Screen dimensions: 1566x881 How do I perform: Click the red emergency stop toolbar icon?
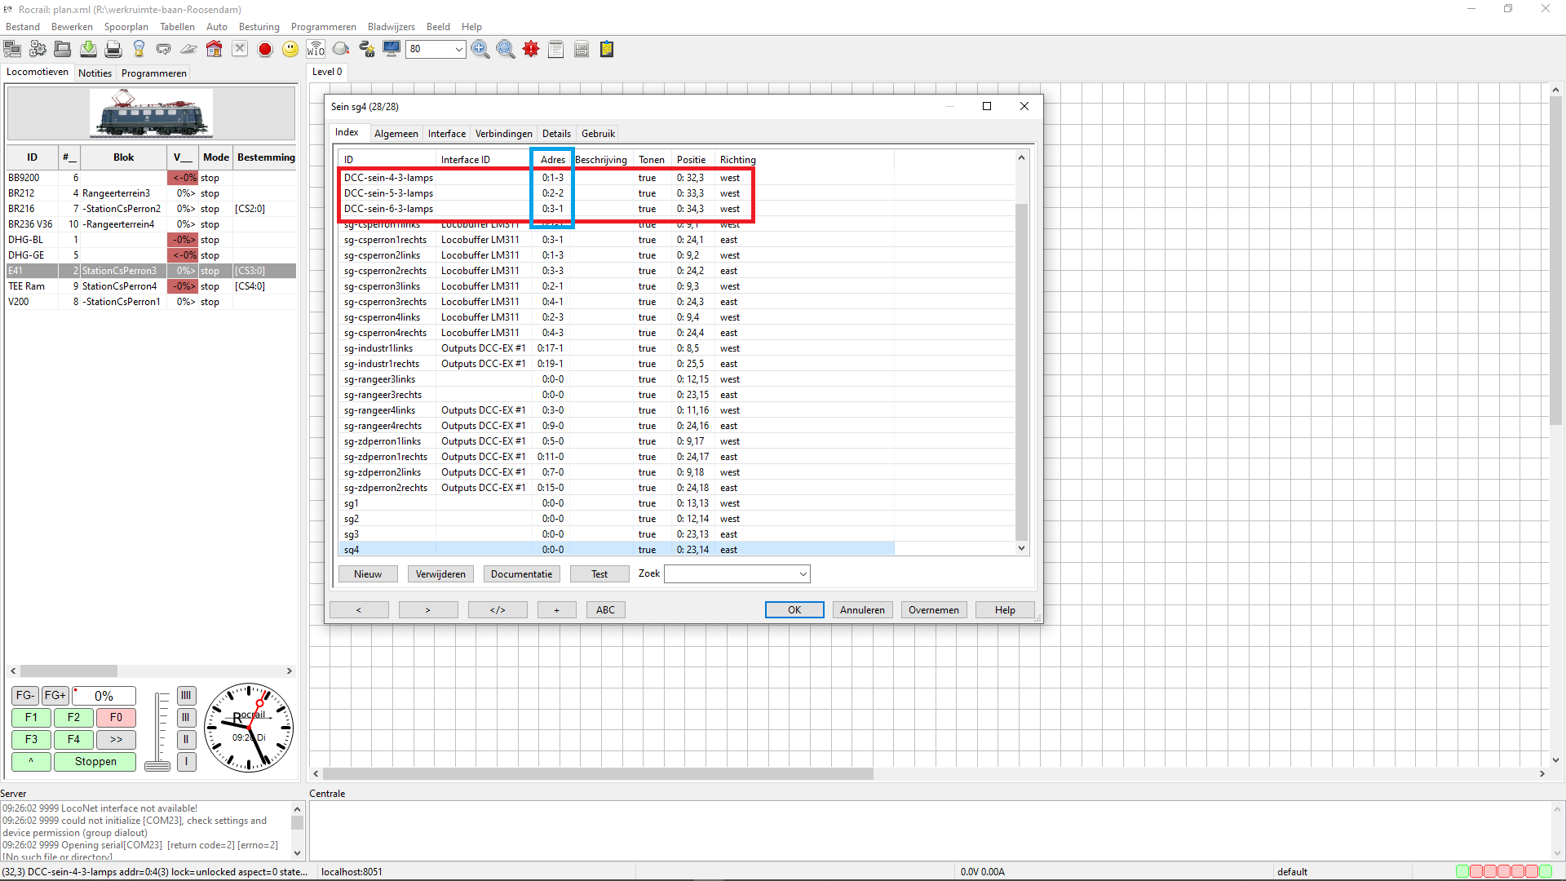[265, 50]
